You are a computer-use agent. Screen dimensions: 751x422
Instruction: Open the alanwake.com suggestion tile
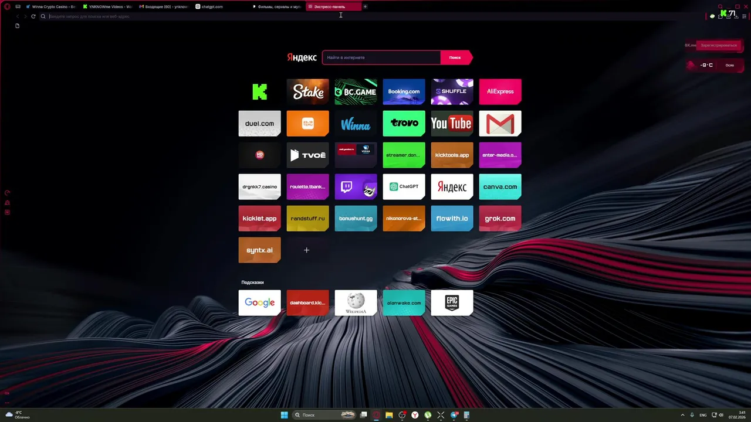click(x=404, y=302)
